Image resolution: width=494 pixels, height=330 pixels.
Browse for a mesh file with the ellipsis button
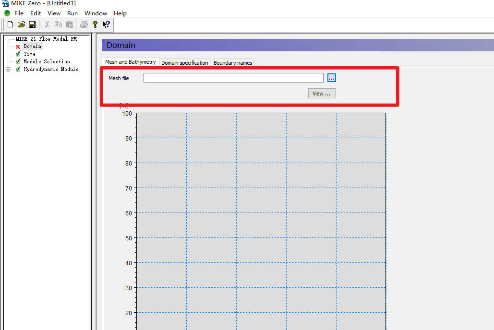[x=332, y=78]
